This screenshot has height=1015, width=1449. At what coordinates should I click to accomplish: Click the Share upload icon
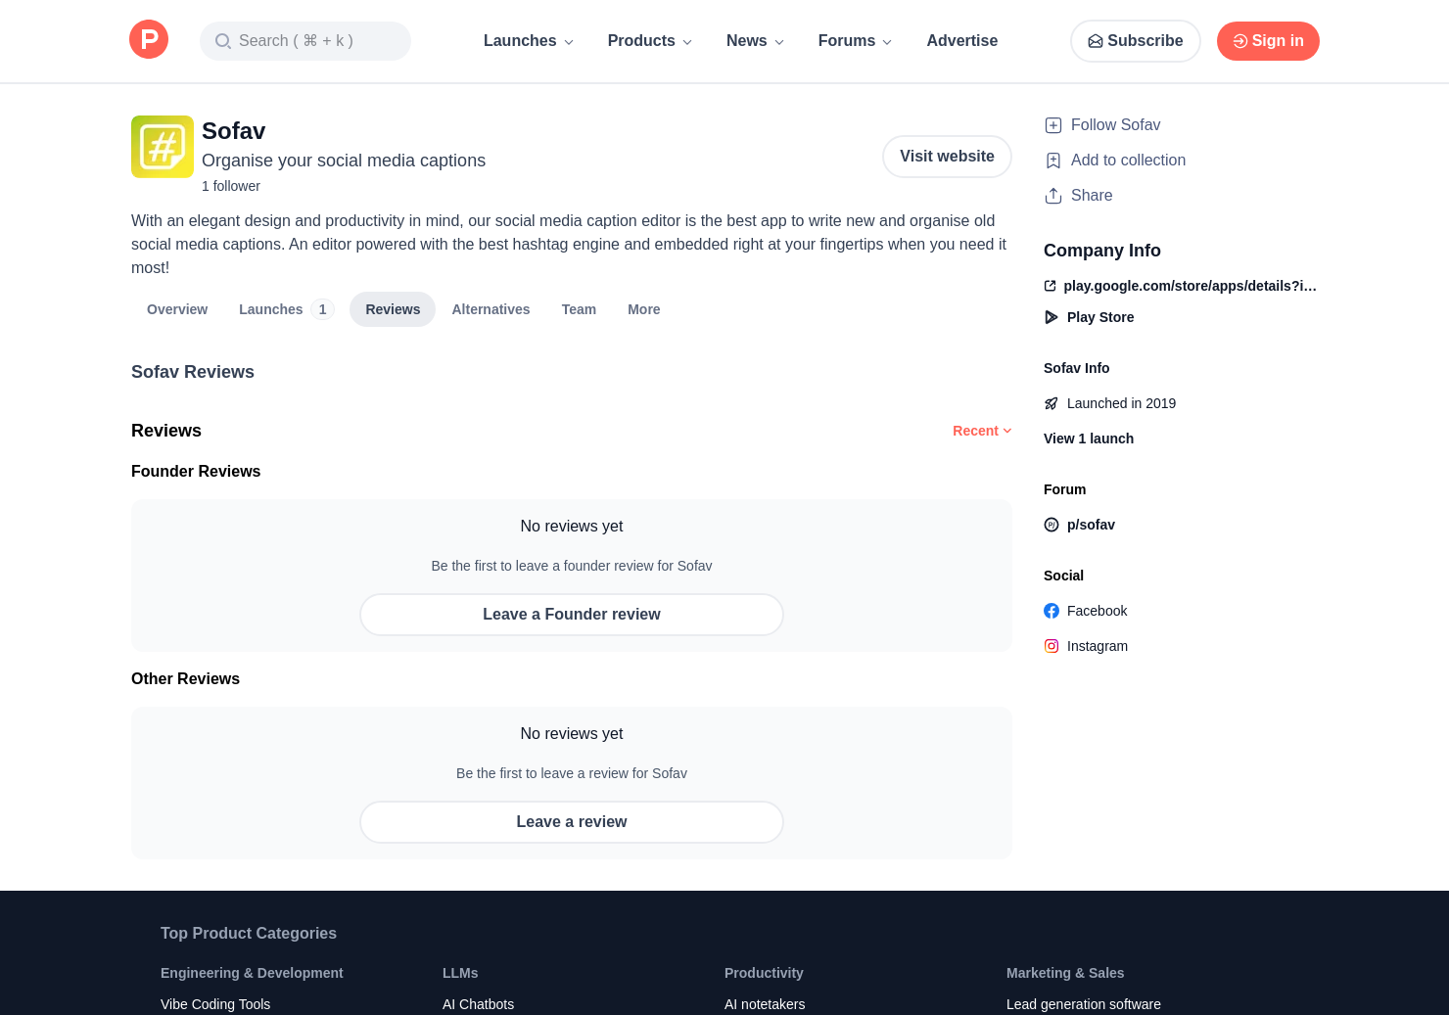tap(1053, 196)
